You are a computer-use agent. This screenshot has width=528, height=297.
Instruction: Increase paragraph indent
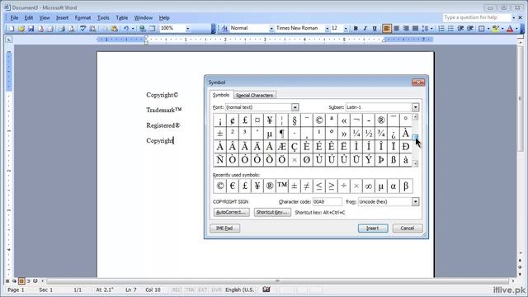tap(469, 29)
